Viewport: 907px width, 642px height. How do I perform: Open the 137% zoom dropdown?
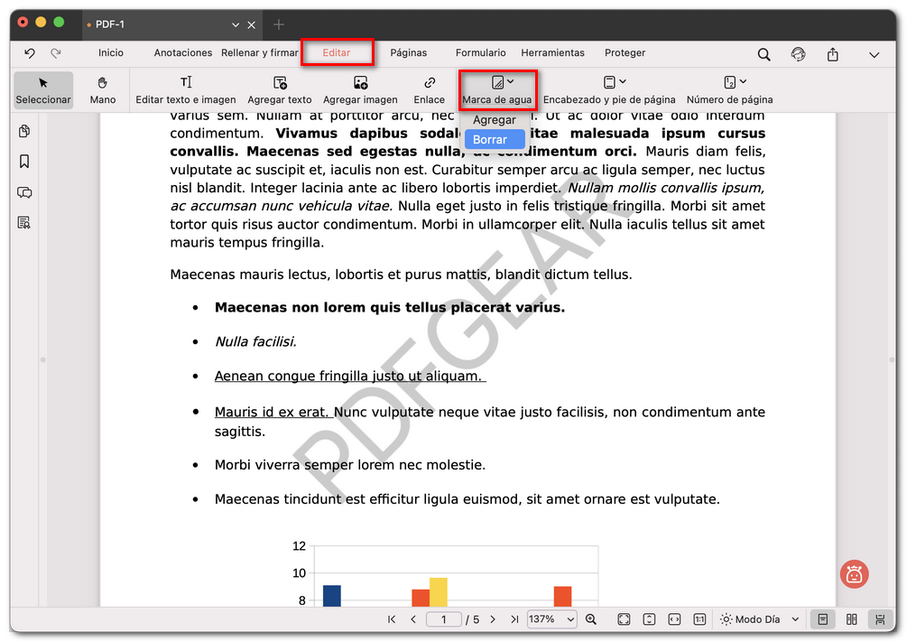click(551, 619)
